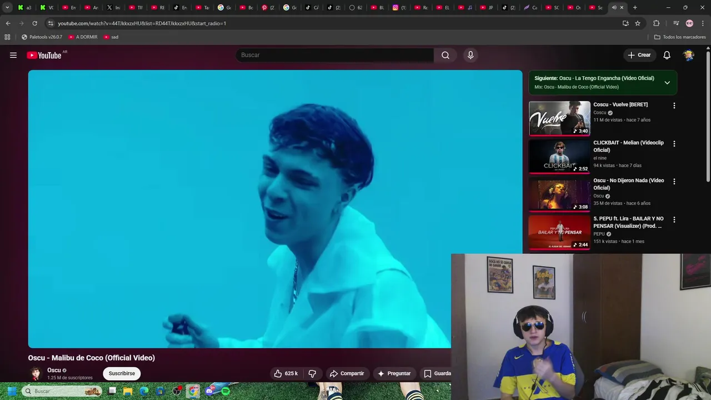
Task: Save the video with Guardar
Action: pyautogui.click(x=436, y=373)
